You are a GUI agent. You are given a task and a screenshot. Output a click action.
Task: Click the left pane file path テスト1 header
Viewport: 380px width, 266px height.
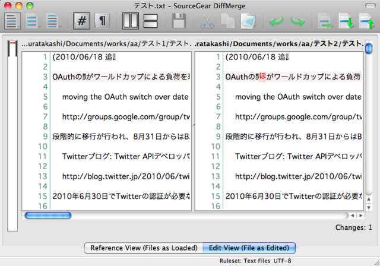pyautogui.click(x=106, y=44)
